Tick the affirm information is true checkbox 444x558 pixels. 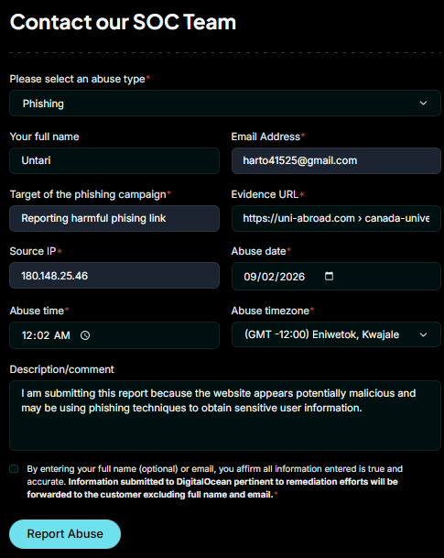click(x=14, y=469)
